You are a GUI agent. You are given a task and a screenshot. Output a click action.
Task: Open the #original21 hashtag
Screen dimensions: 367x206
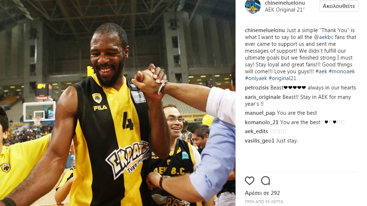pyautogui.click(x=282, y=78)
